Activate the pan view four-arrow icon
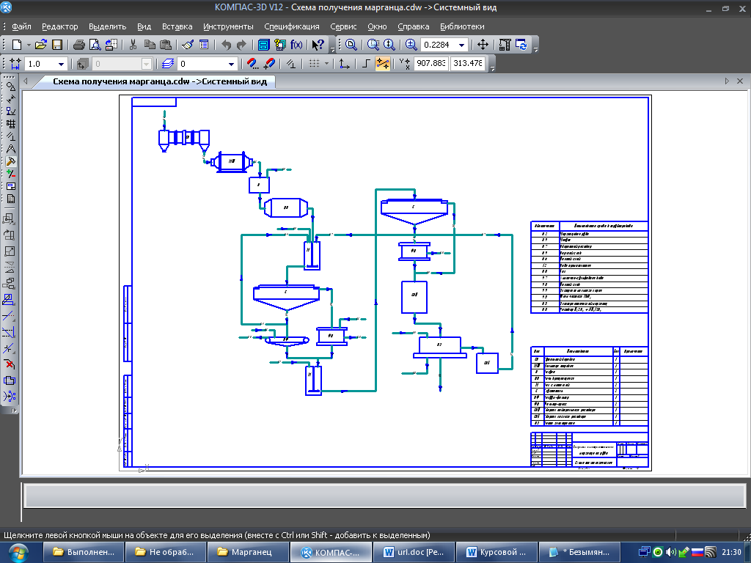Image resolution: width=751 pixels, height=563 pixels. tap(483, 45)
